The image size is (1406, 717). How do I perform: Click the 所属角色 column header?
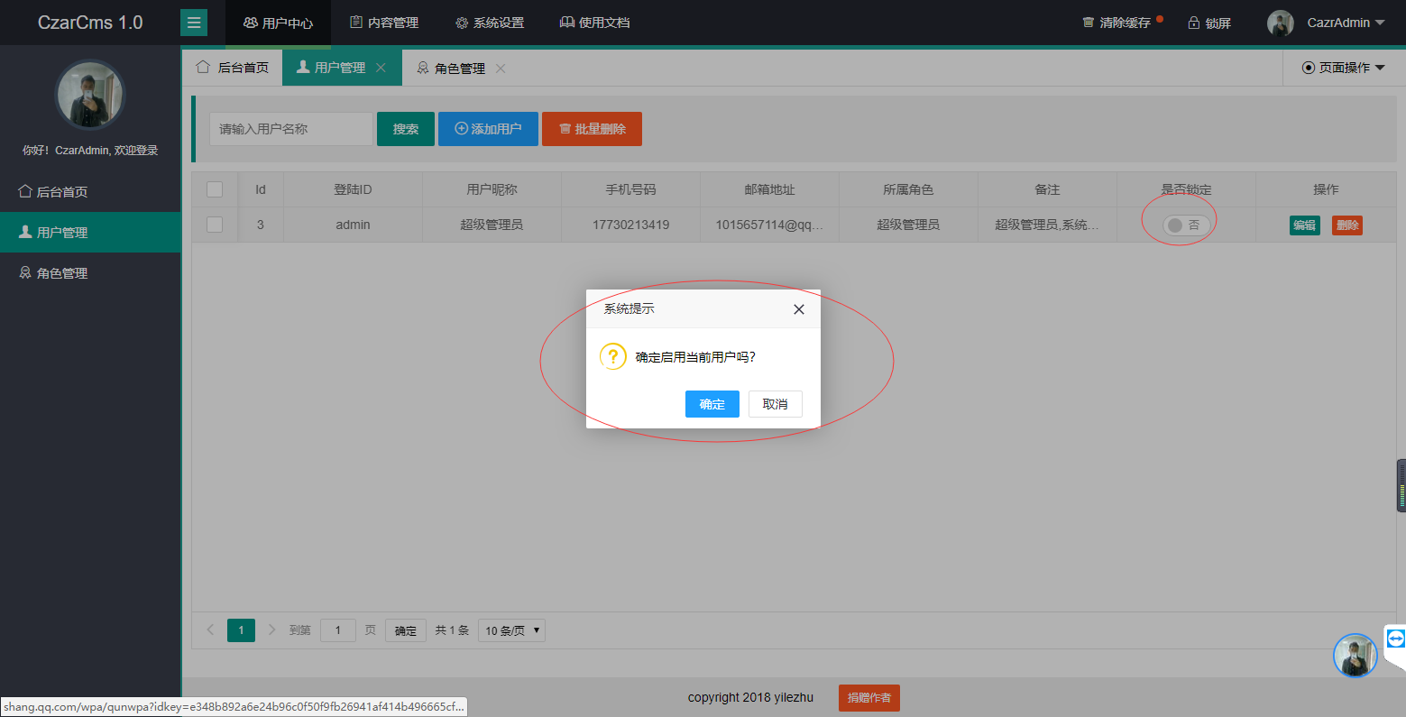(x=908, y=189)
